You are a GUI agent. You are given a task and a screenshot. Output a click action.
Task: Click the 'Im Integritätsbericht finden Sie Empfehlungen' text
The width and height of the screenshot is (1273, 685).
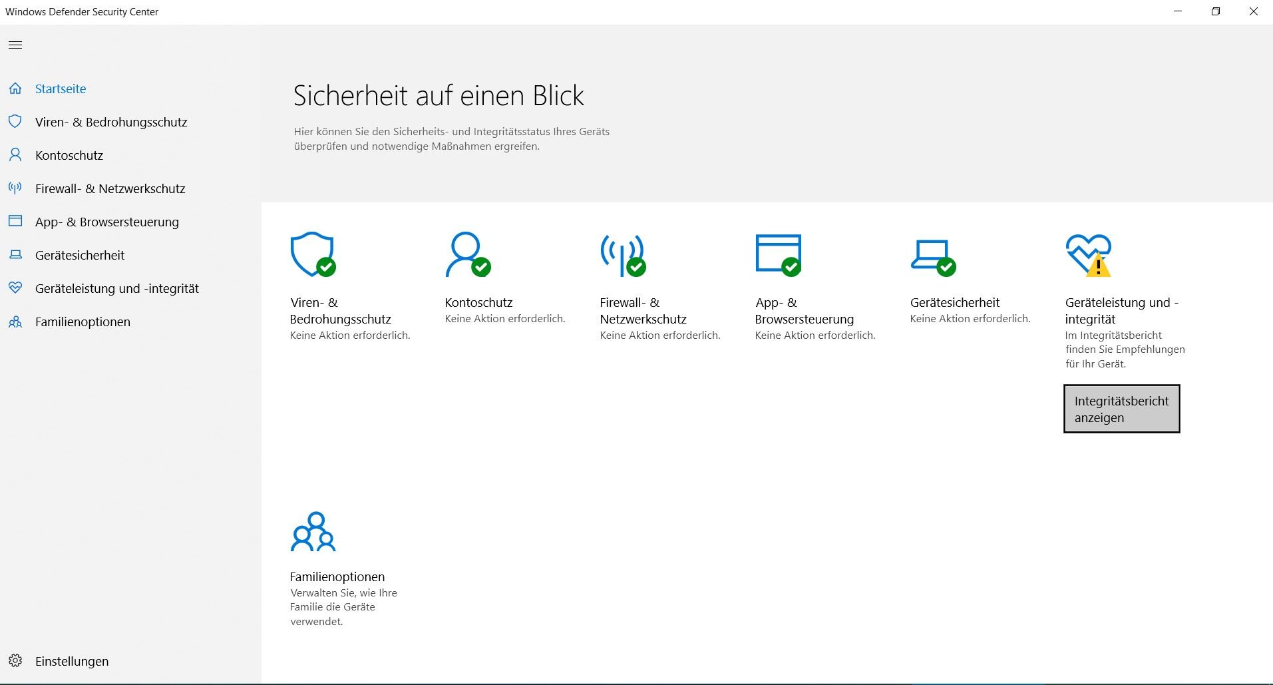click(x=1125, y=349)
